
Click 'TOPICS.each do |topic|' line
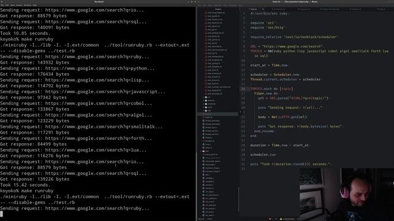271,88
